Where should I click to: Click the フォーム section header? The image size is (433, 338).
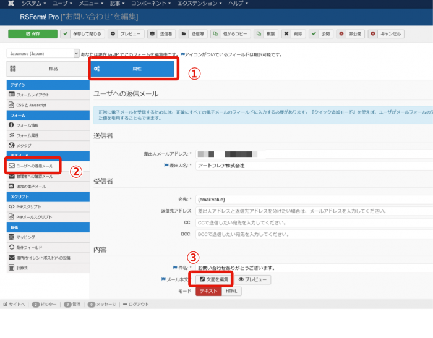48,116
